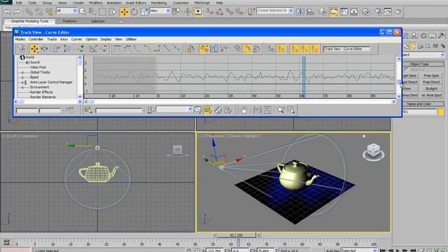Click the Track View name input field
448x252 pixels.
pyautogui.click(x=347, y=49)
